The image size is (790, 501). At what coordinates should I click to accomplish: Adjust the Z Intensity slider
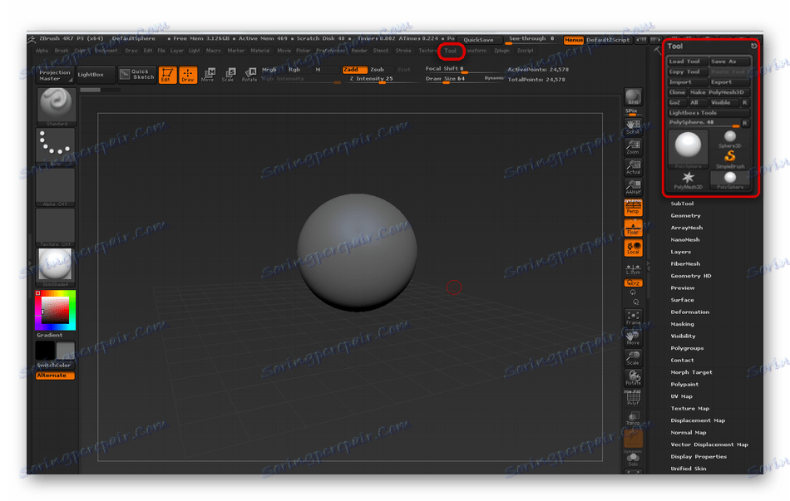pyautogui.click(x=383, y=79)
